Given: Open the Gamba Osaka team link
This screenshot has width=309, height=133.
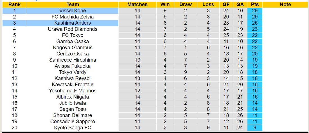Looking at the screenshot, I should pos(73,41).
